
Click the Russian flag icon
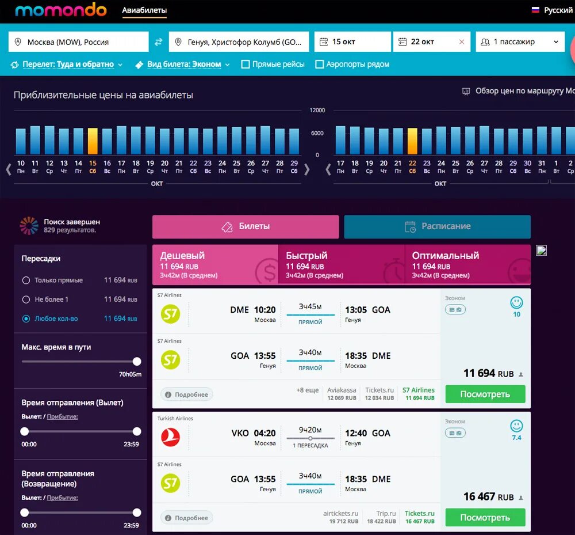pyautogui.click(x=535, y=10)
